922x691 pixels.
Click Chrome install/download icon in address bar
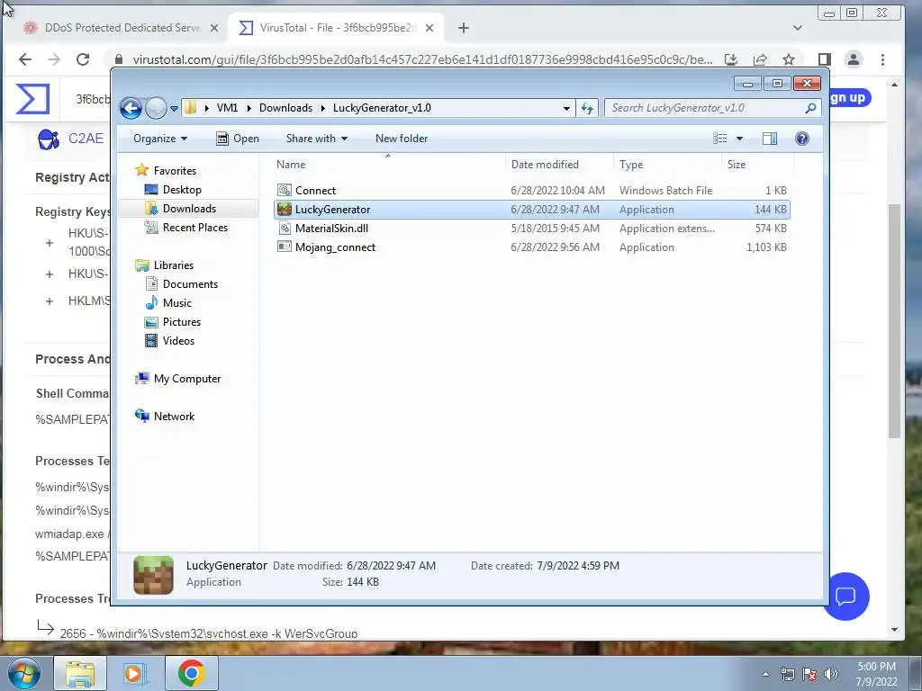point(730,59)
